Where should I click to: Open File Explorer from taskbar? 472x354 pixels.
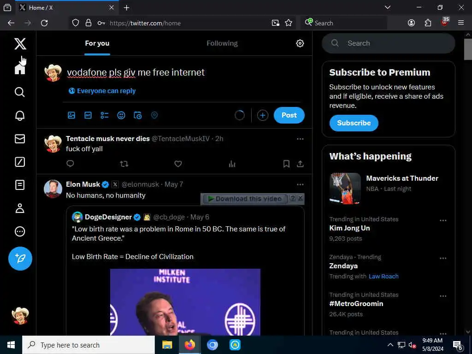(x=167, y=345)
